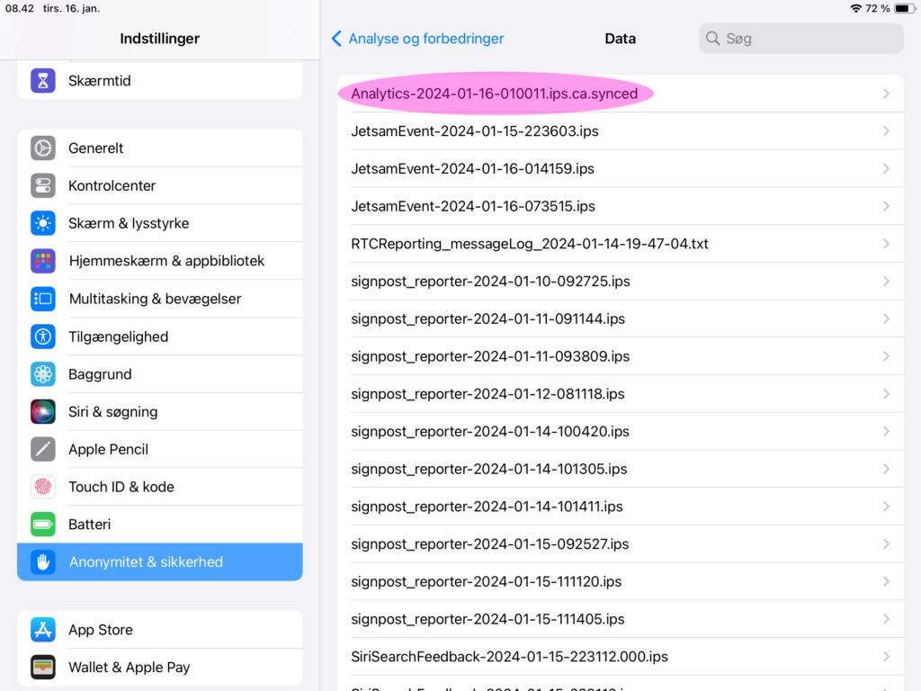
Task: Open signpost_reporter-2024-01-14-101411.ips
Action: click(x=621, y=507)
